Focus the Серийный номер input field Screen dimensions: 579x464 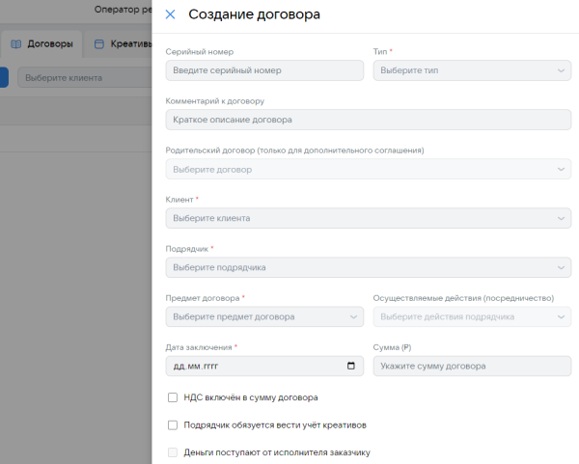coord(264,70)
